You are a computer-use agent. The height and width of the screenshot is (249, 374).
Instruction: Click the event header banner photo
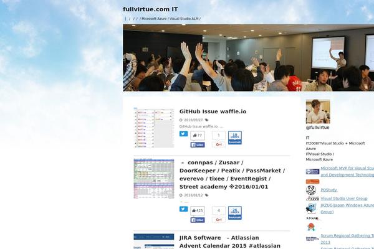click(x=248, y=58)
